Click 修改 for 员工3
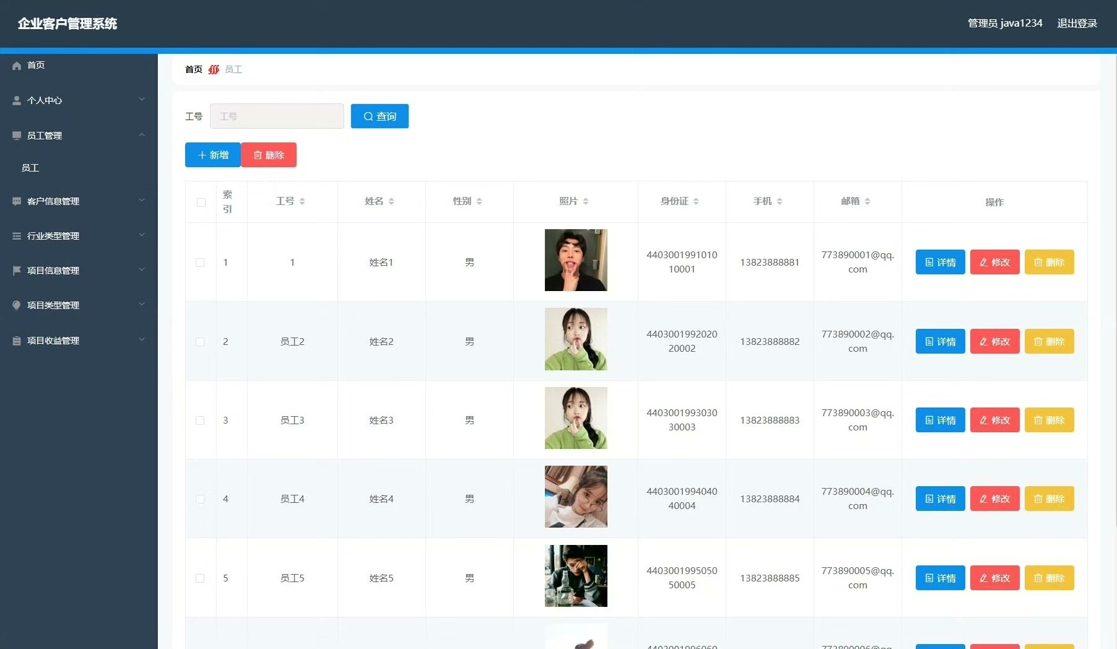 coord(995,420)
